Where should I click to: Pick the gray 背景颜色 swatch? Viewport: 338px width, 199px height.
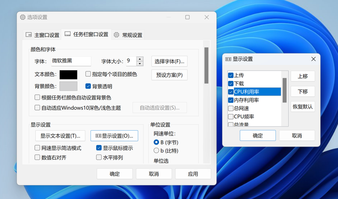pyautogui.click(x=68, y=86)
